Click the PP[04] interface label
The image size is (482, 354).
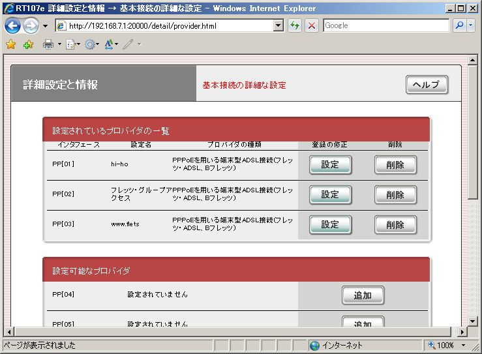[63, 295]
